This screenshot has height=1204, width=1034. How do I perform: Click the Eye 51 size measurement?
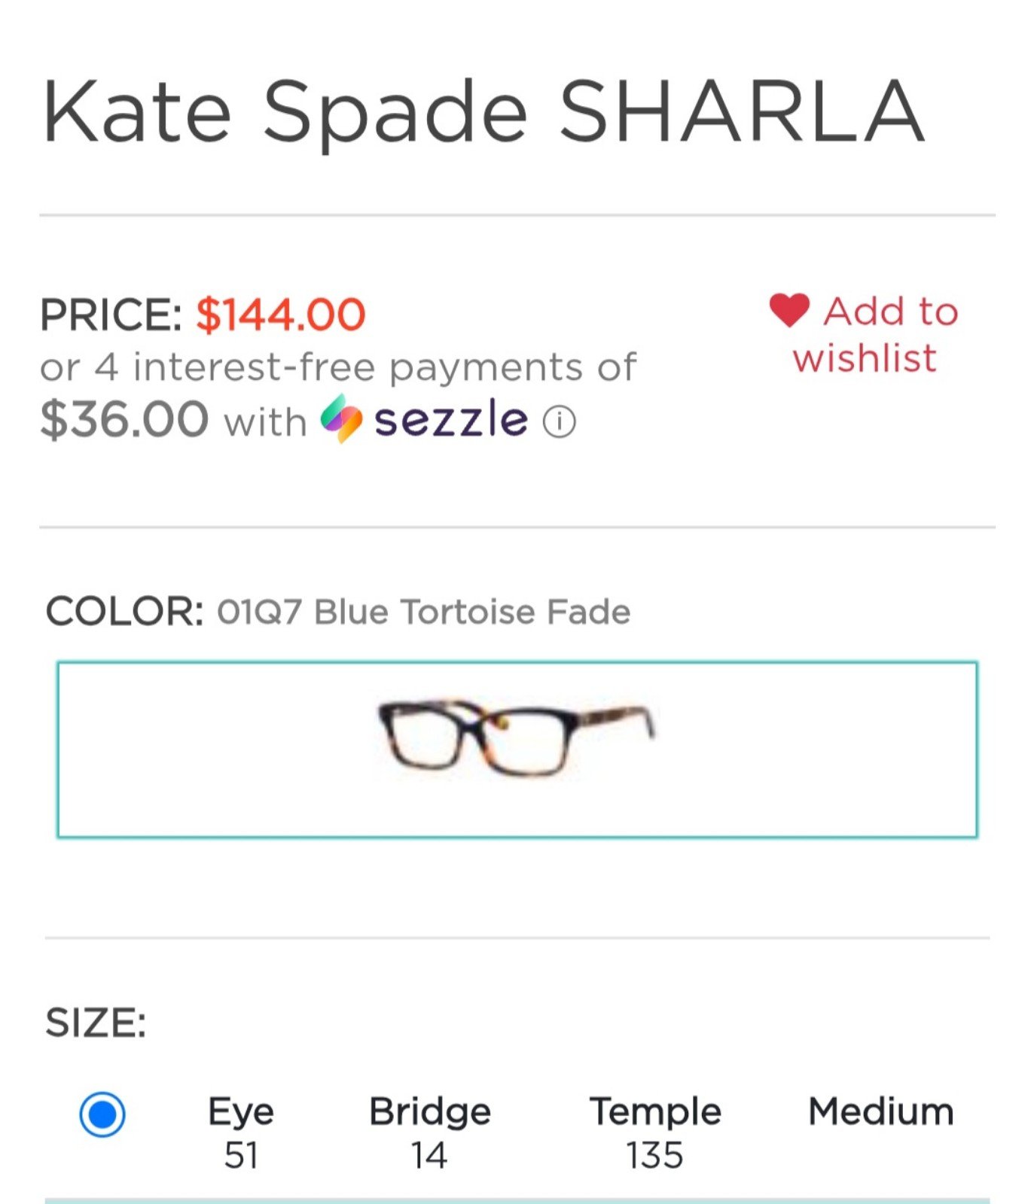point(241,1133)
